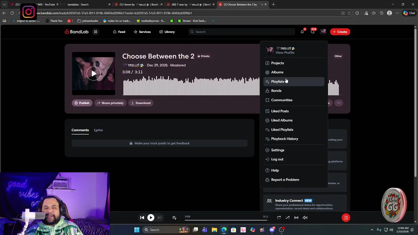The image size is (418, 235).
Task: Switch to the 7 seas by TRILLZ browser tab
Action: coord(191,5)
